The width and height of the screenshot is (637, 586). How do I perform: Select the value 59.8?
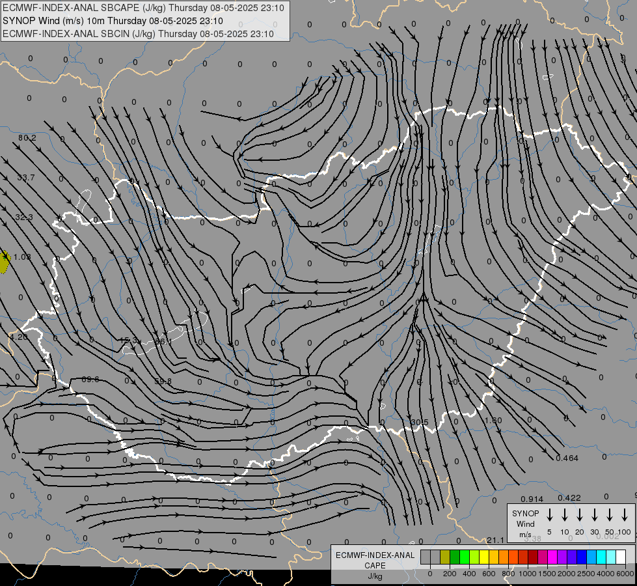[x=163, y=381]
